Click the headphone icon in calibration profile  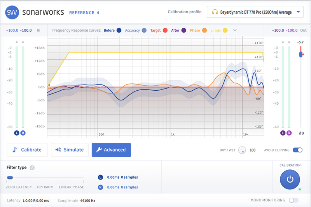215,12
